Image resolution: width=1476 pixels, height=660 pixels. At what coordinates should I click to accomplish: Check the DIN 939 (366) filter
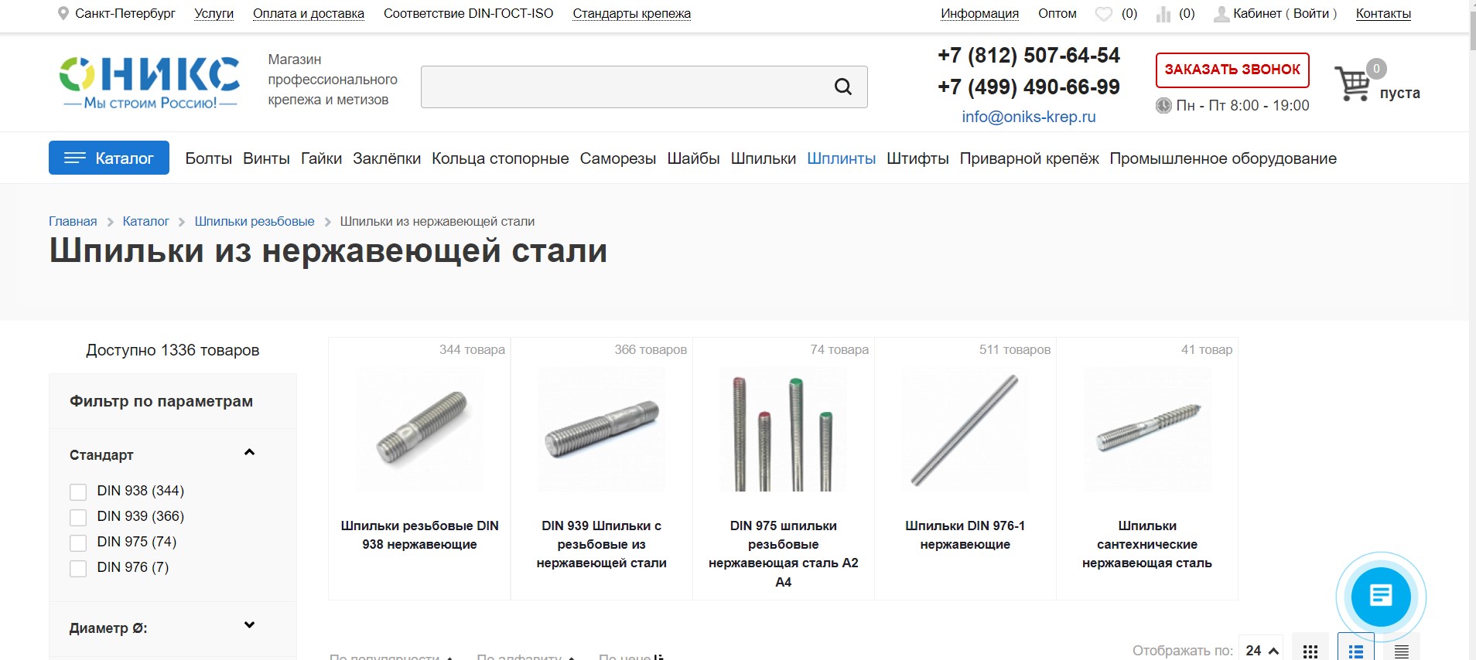(78, 517)
